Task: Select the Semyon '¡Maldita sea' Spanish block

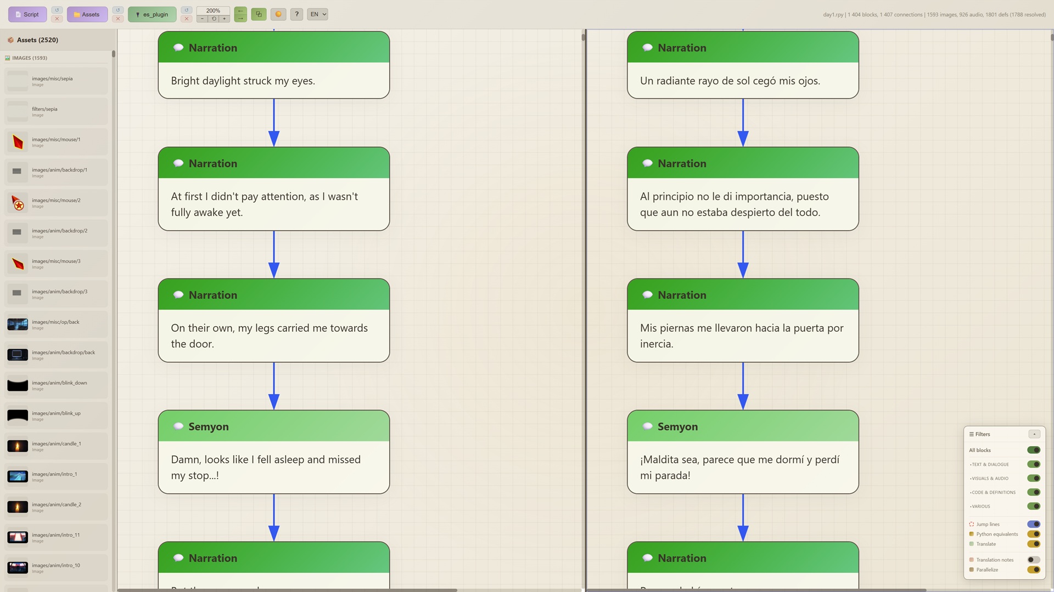Action: (743, 452)
